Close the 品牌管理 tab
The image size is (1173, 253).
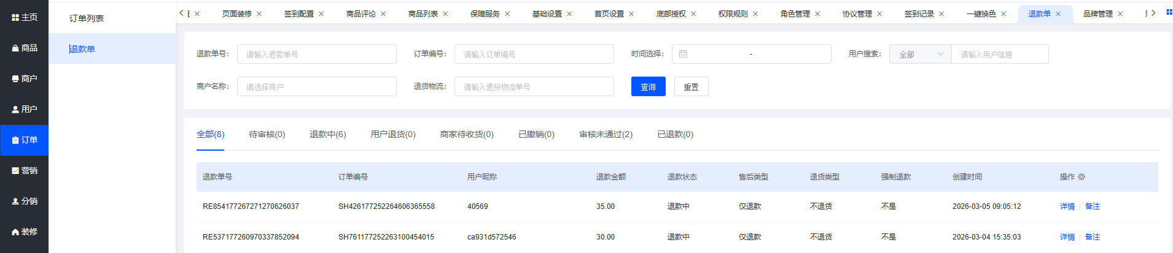point(1120,14)
